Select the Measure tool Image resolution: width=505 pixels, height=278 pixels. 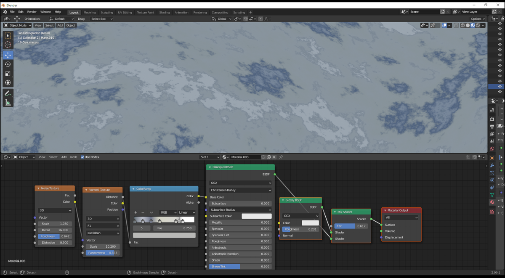pos(8,101)
